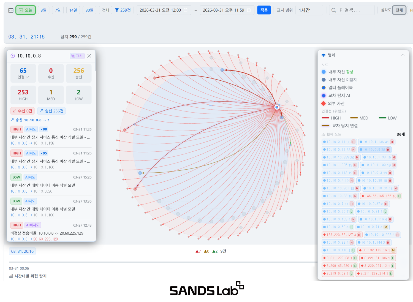Select the 30일 range tab
413x302 pixels.
pyautogui.click(x=89, y=10)
